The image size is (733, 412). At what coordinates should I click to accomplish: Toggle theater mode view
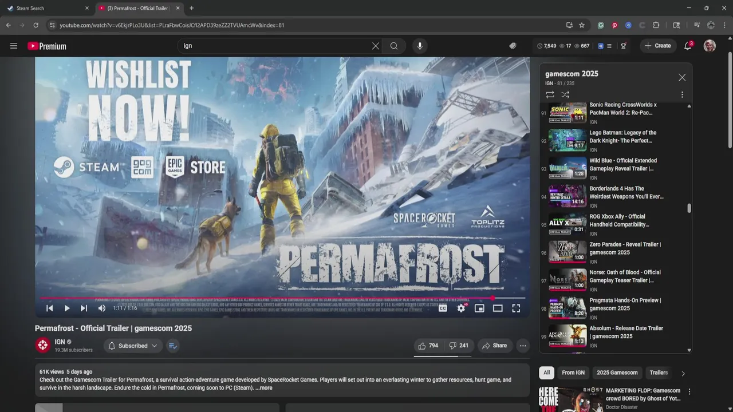[498, 308]
